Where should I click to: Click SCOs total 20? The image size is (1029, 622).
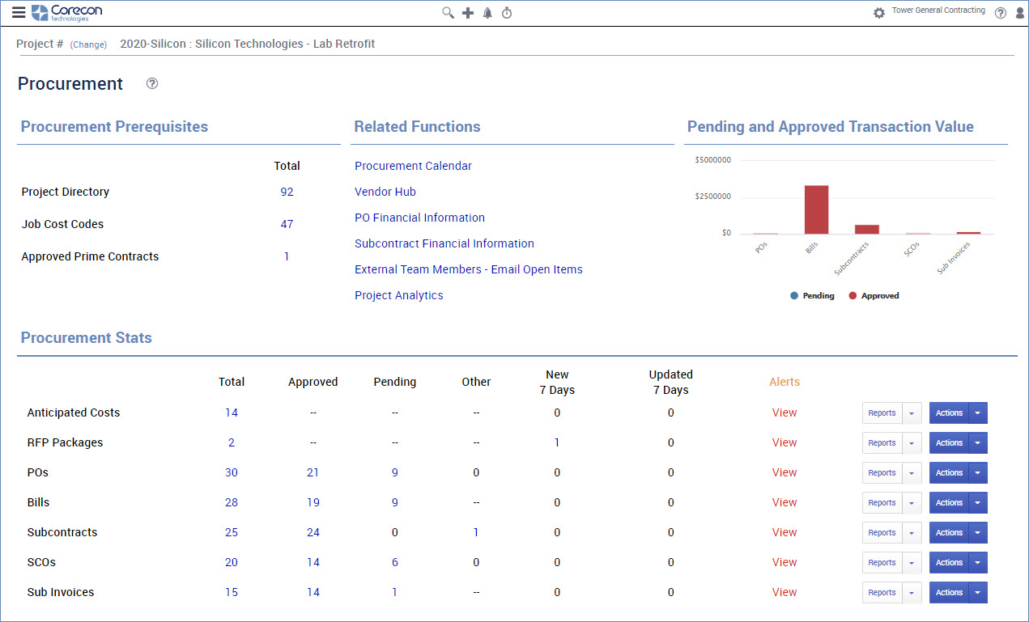pyautogui.click(x=232, y=562)
